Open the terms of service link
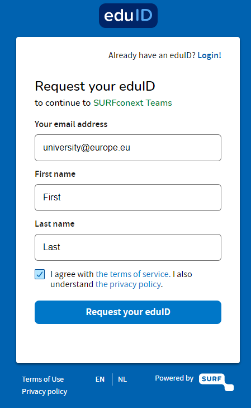 [x=133, y=274]
